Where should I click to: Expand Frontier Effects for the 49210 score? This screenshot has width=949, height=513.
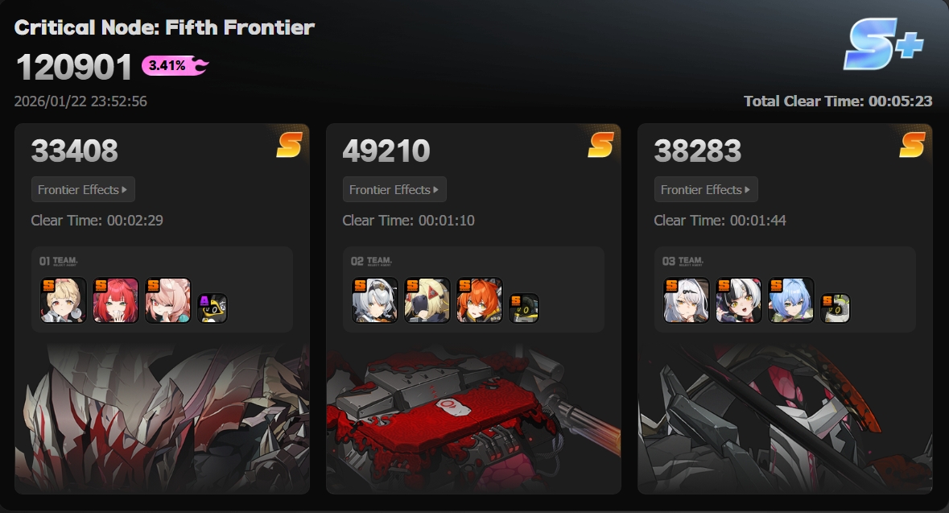tap(394, 189)
